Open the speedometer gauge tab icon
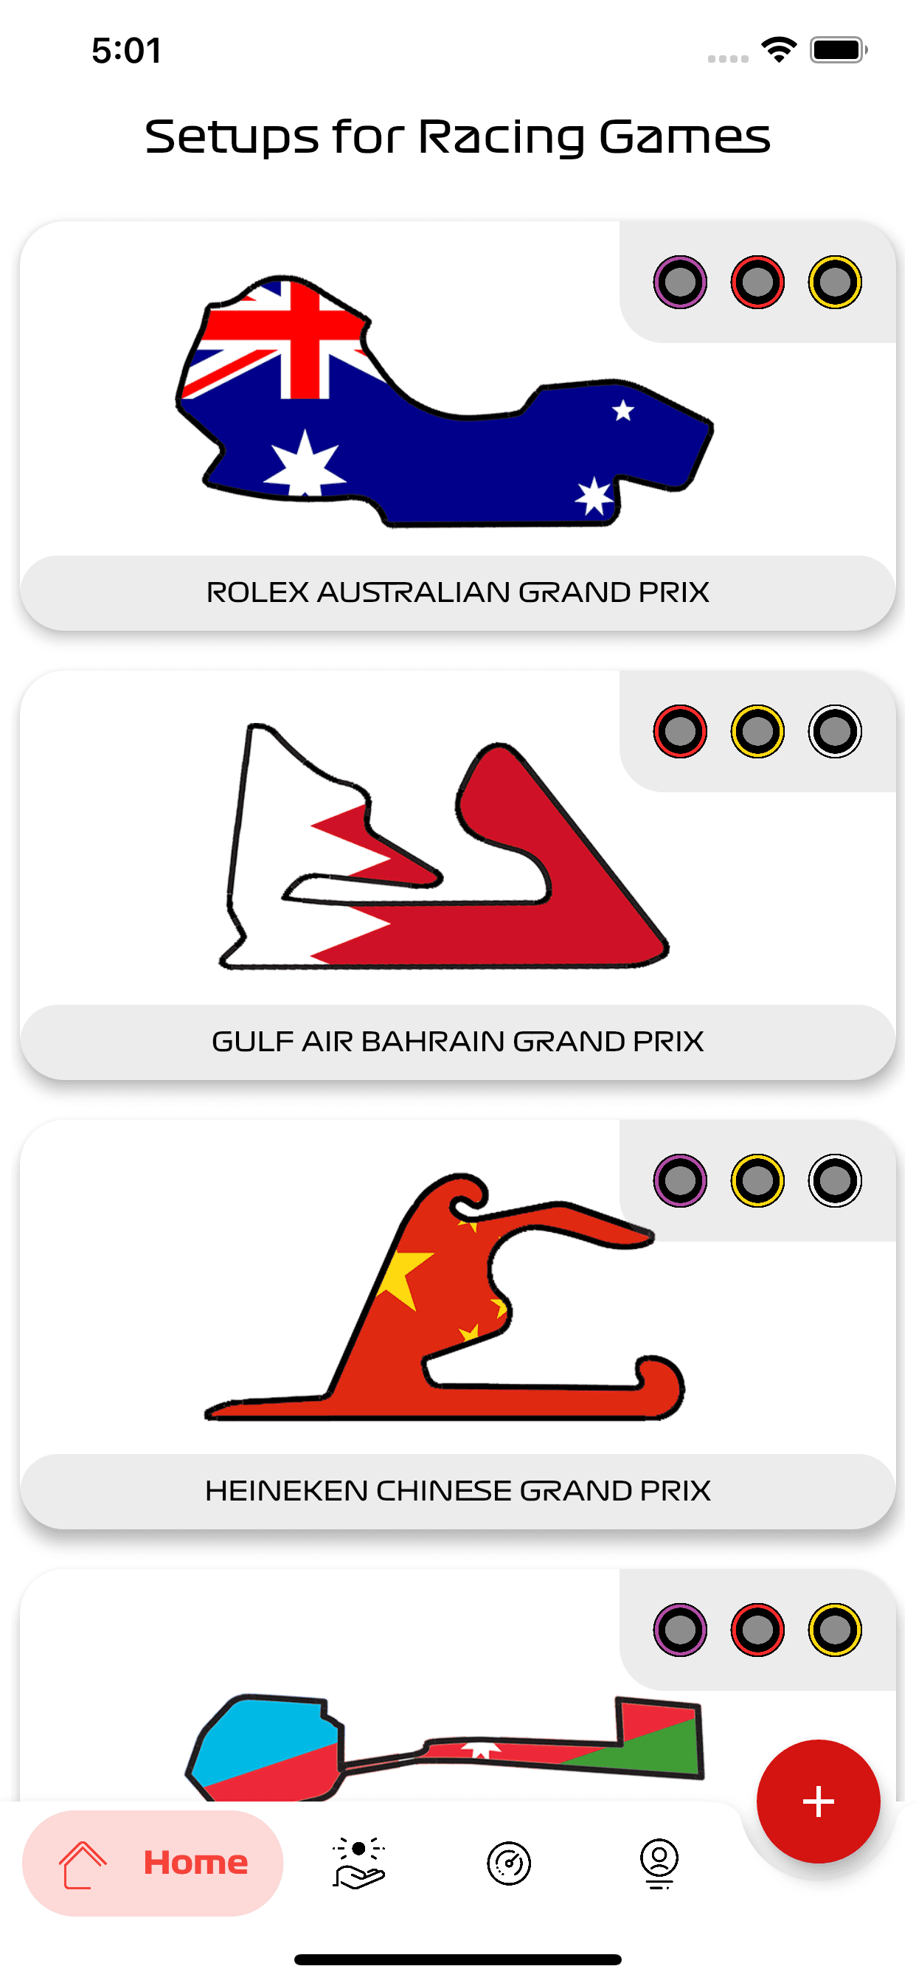This screenshot has width=916, height=1983. pos(509,1863)
